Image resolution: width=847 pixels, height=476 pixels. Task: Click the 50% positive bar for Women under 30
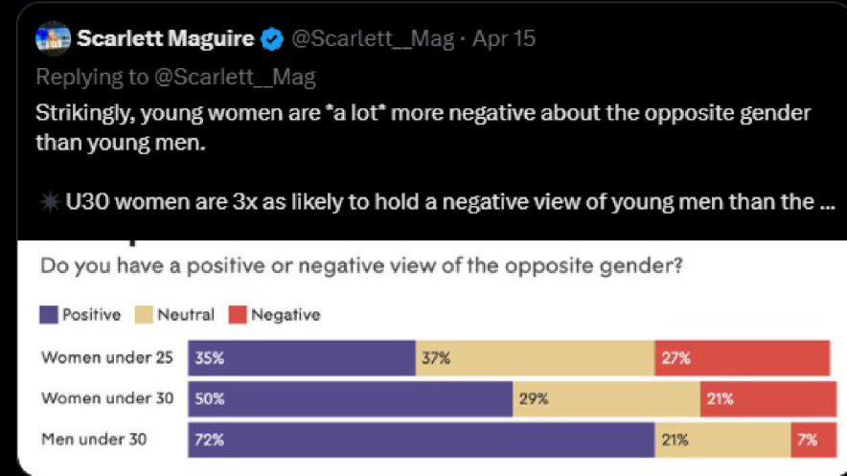point(351,398)
